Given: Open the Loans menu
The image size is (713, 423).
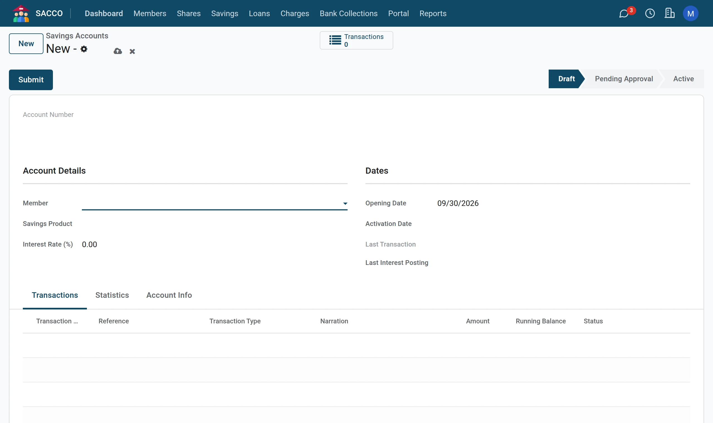Looking at the screenshot, I should [x=259, y=13].
